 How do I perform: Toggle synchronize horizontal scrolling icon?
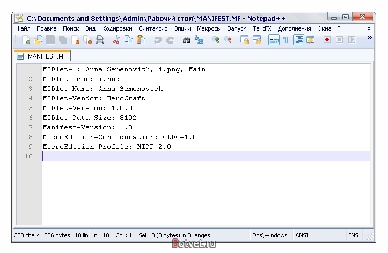257,40
